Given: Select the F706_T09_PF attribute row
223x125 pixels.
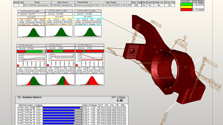Looking at the screenshot, I should pyautogui.click(x=72, y=110).
